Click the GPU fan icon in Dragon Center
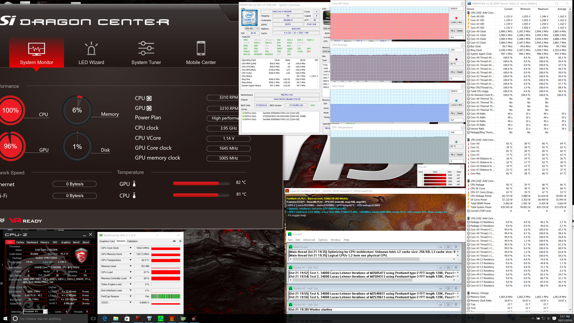The height and width of the screenshot is (323, 574). 149,108
